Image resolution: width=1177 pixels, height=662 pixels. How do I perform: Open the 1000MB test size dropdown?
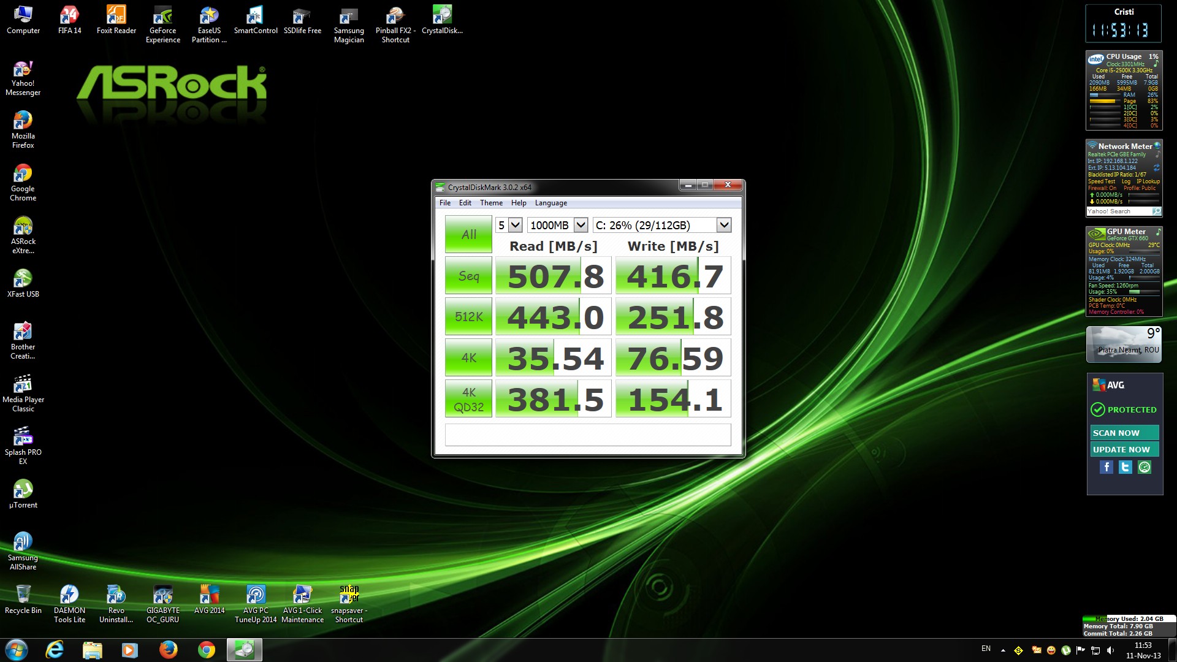[x=581, y=225]
